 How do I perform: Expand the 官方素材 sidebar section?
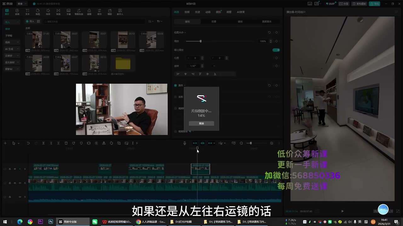12,62
